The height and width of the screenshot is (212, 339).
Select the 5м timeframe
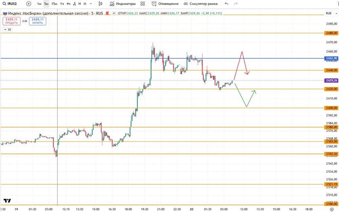(46, 4)
